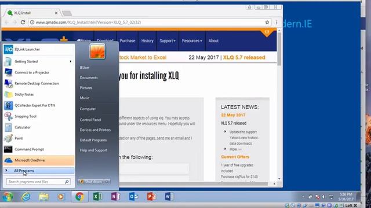The width and height of the screenshot is (371, 208).
Task: Launch the Snipping Tool
Action: click(39, 116)
